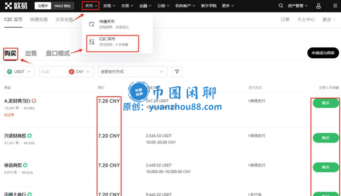This screenshot has height=196, width=341.
Task: Open the hamburger menu icon
Action: point(335,6)
